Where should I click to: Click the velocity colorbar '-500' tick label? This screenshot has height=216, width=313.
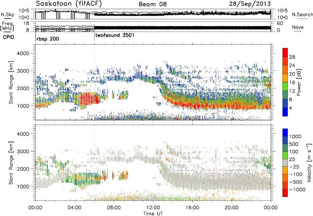tap(296, 182)
